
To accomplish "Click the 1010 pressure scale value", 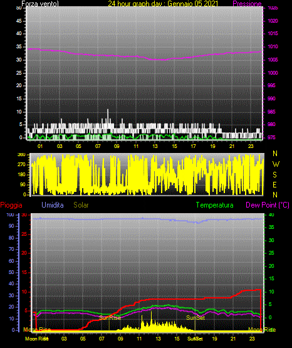I will pos(273,46).
